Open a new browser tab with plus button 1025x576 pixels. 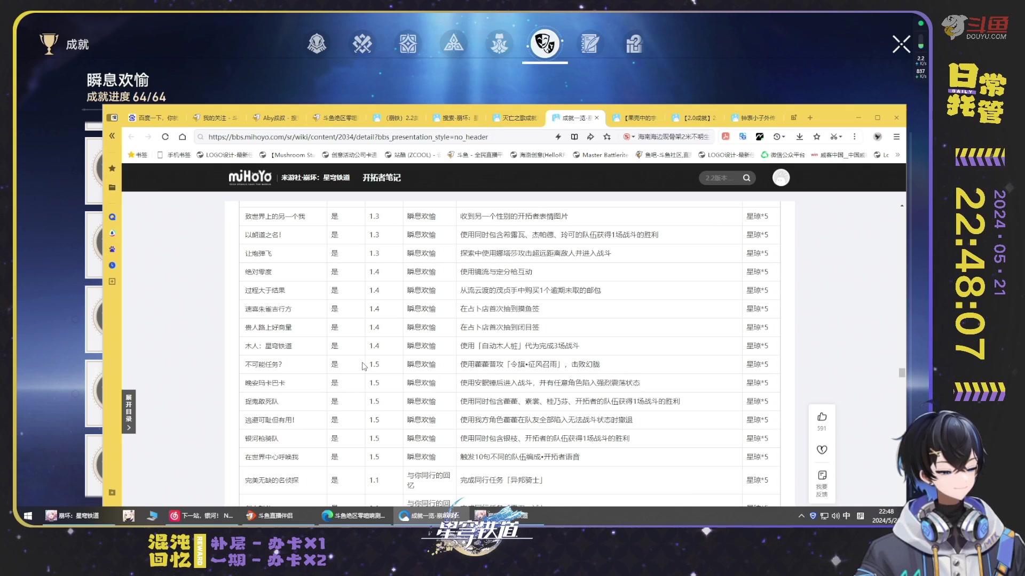[810, 118]
